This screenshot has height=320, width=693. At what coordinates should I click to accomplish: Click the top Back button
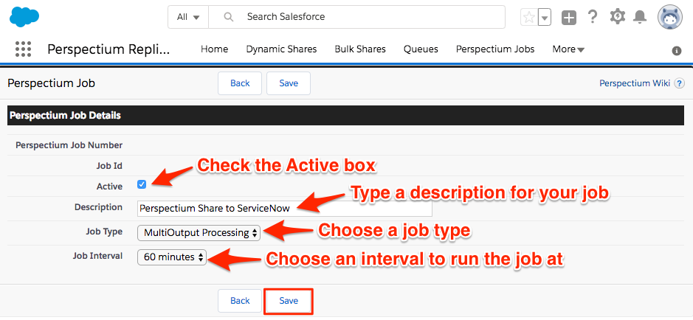[240, 83]
